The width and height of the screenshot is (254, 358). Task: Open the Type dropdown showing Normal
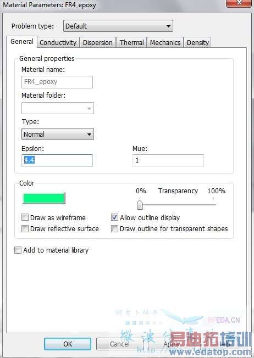pyautogui.click(x=58, y=134)
